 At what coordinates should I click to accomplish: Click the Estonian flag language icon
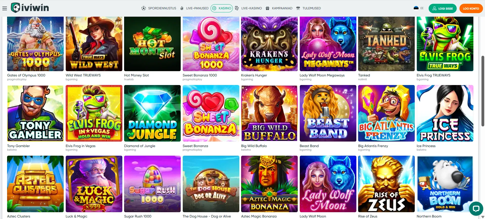(x=416, y=8)
